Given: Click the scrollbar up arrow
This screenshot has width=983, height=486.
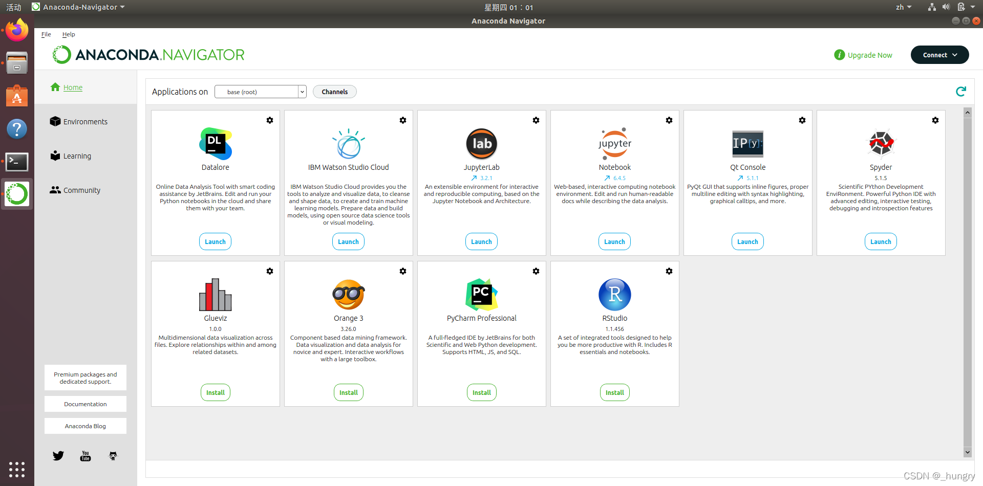Looking at the screenshot, I should [968, 112].
